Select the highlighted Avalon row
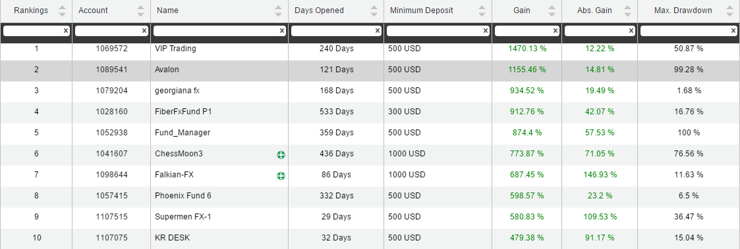740x249 pixels. [x=370, y=70]
